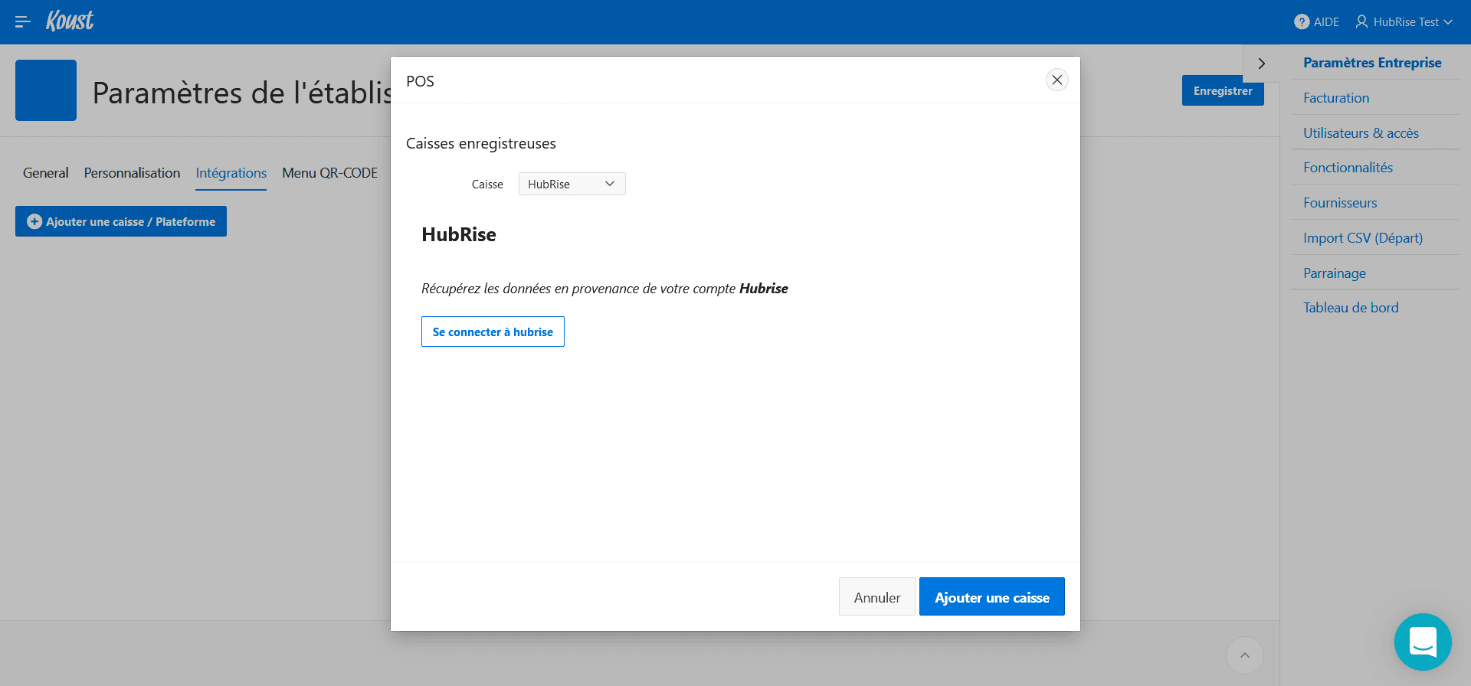Confirm with Ajouter une caisse
The height and width of the screenshot is (686, 1471).
coord(992,596)
